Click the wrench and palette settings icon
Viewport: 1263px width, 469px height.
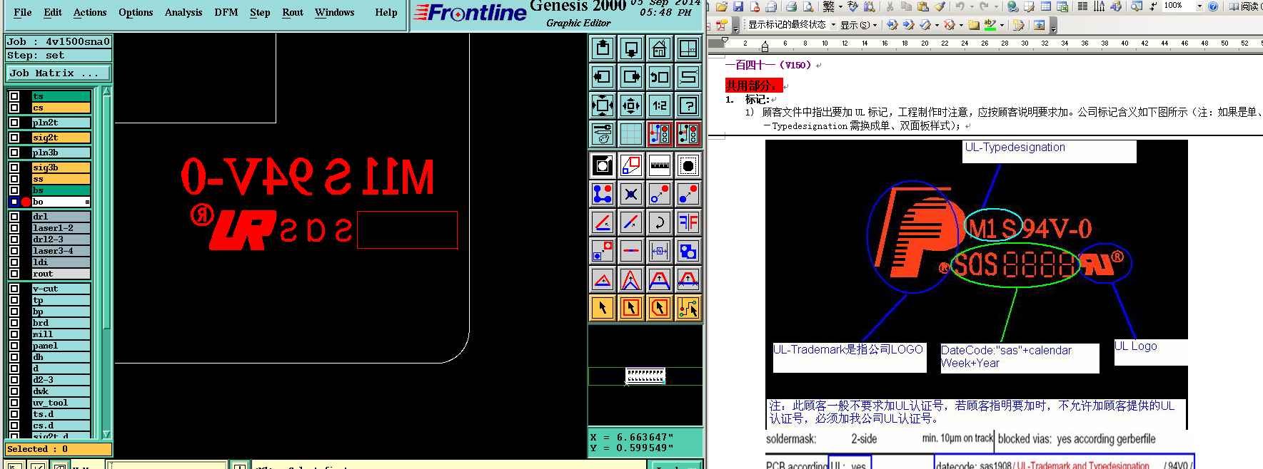pyautogui.click(x=603, y=134)
